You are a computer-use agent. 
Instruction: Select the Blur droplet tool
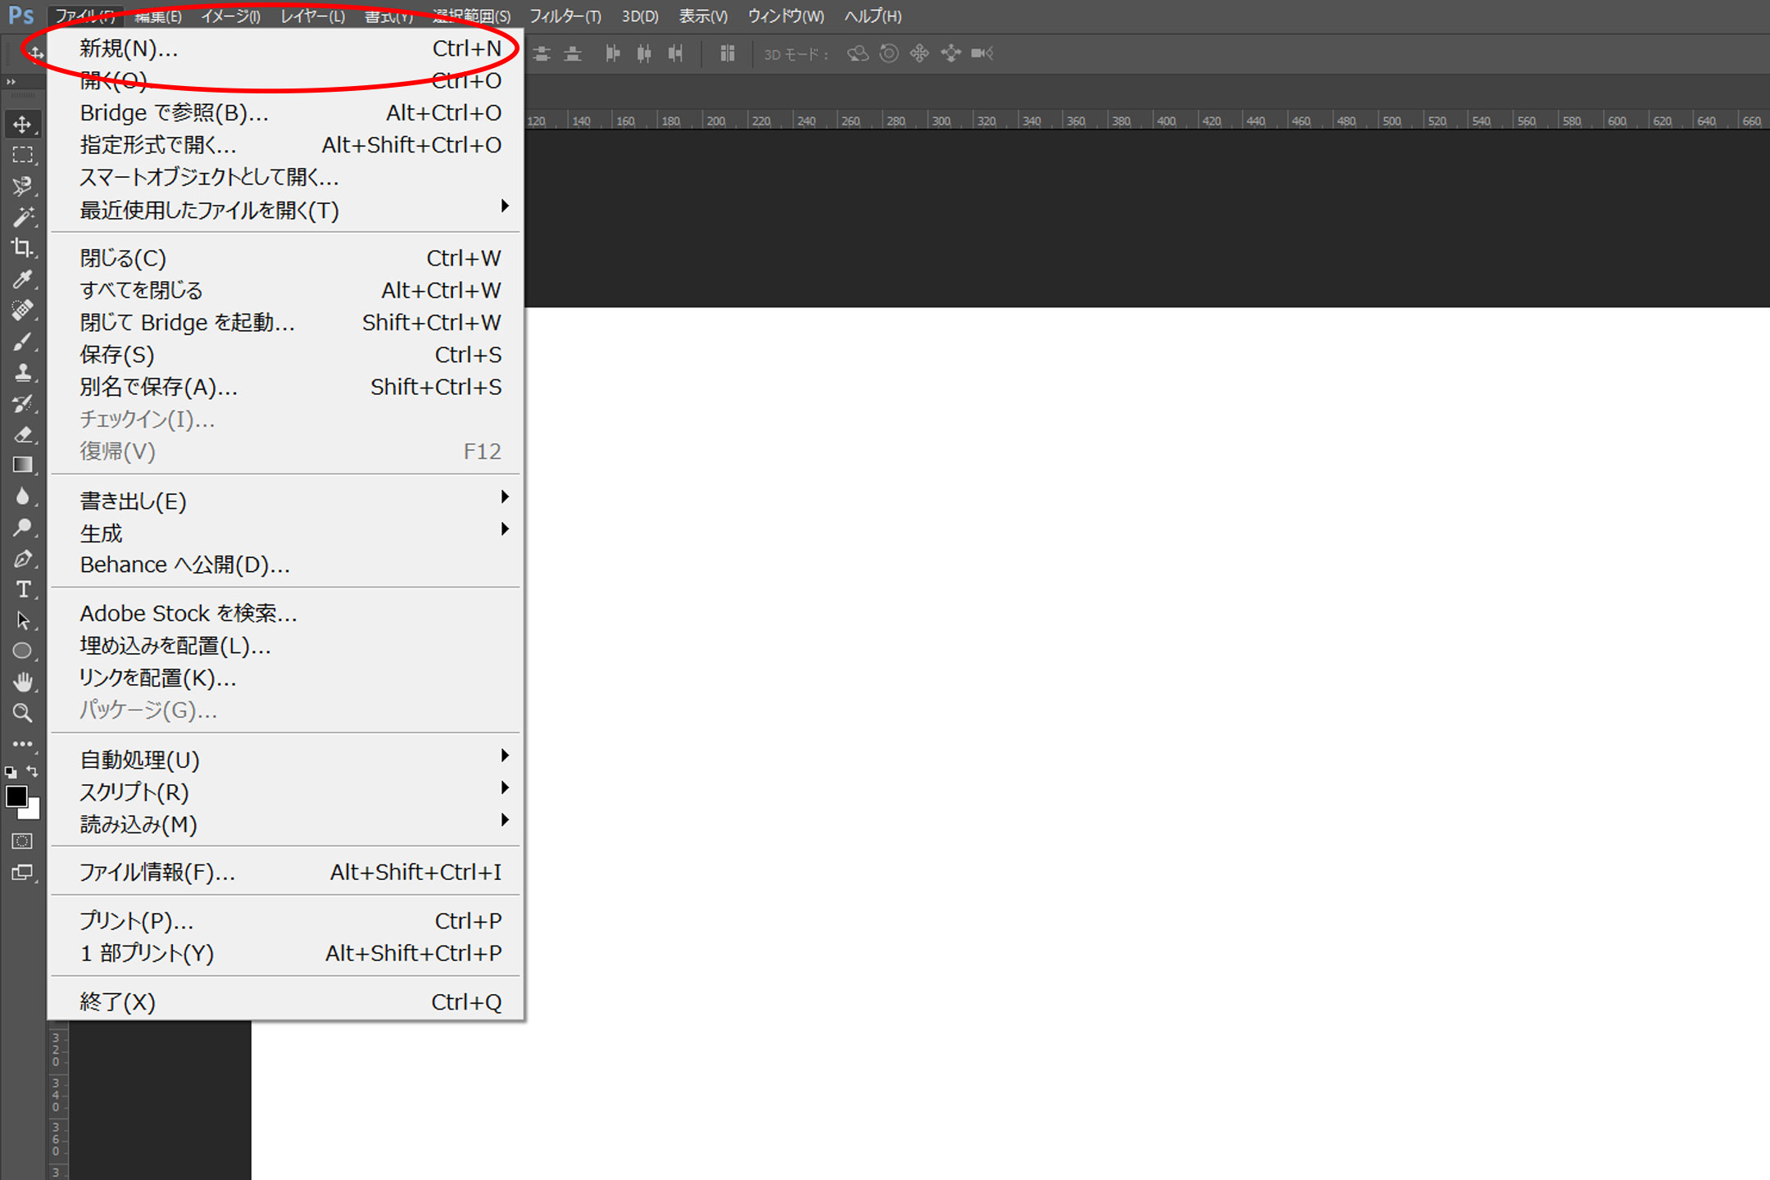point(22,497)
